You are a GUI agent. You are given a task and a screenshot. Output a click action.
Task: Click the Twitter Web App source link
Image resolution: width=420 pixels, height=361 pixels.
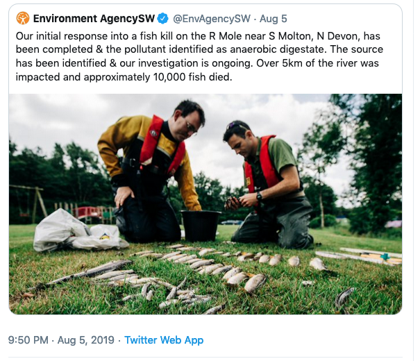163,340
